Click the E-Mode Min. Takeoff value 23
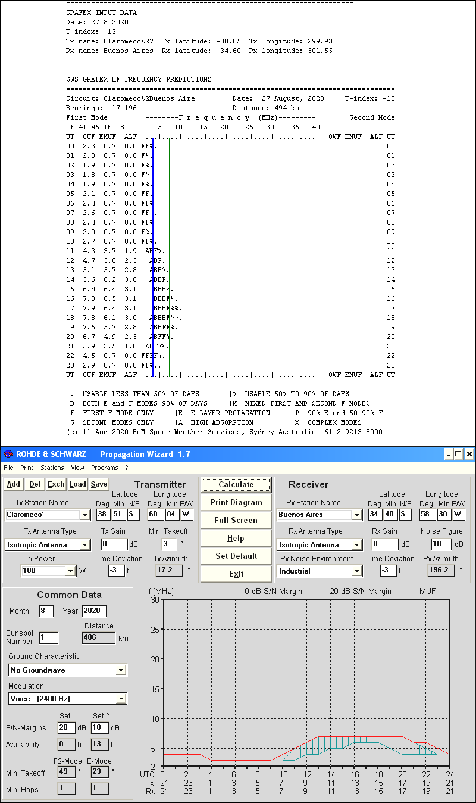This screenshot has width=476, height=803. click(x=100, y=771)
